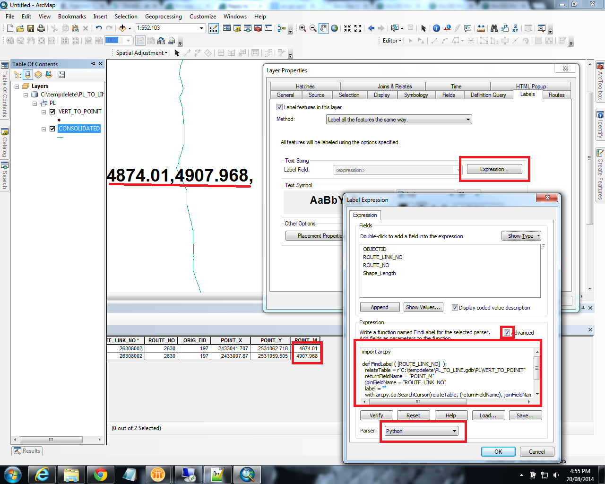
Task: Open the Customize menu
Action: coord(203,17)
